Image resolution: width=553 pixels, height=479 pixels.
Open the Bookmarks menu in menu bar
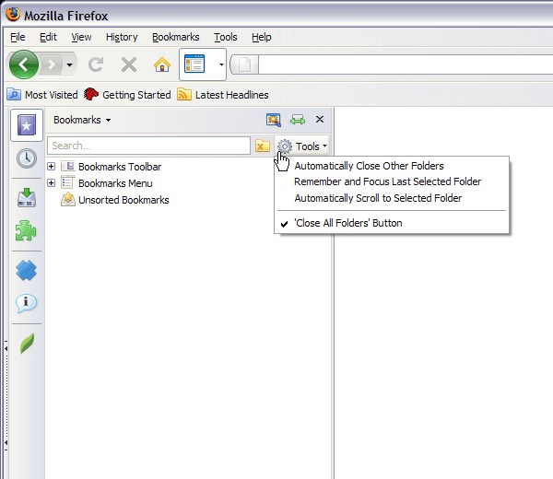point(176,37)
